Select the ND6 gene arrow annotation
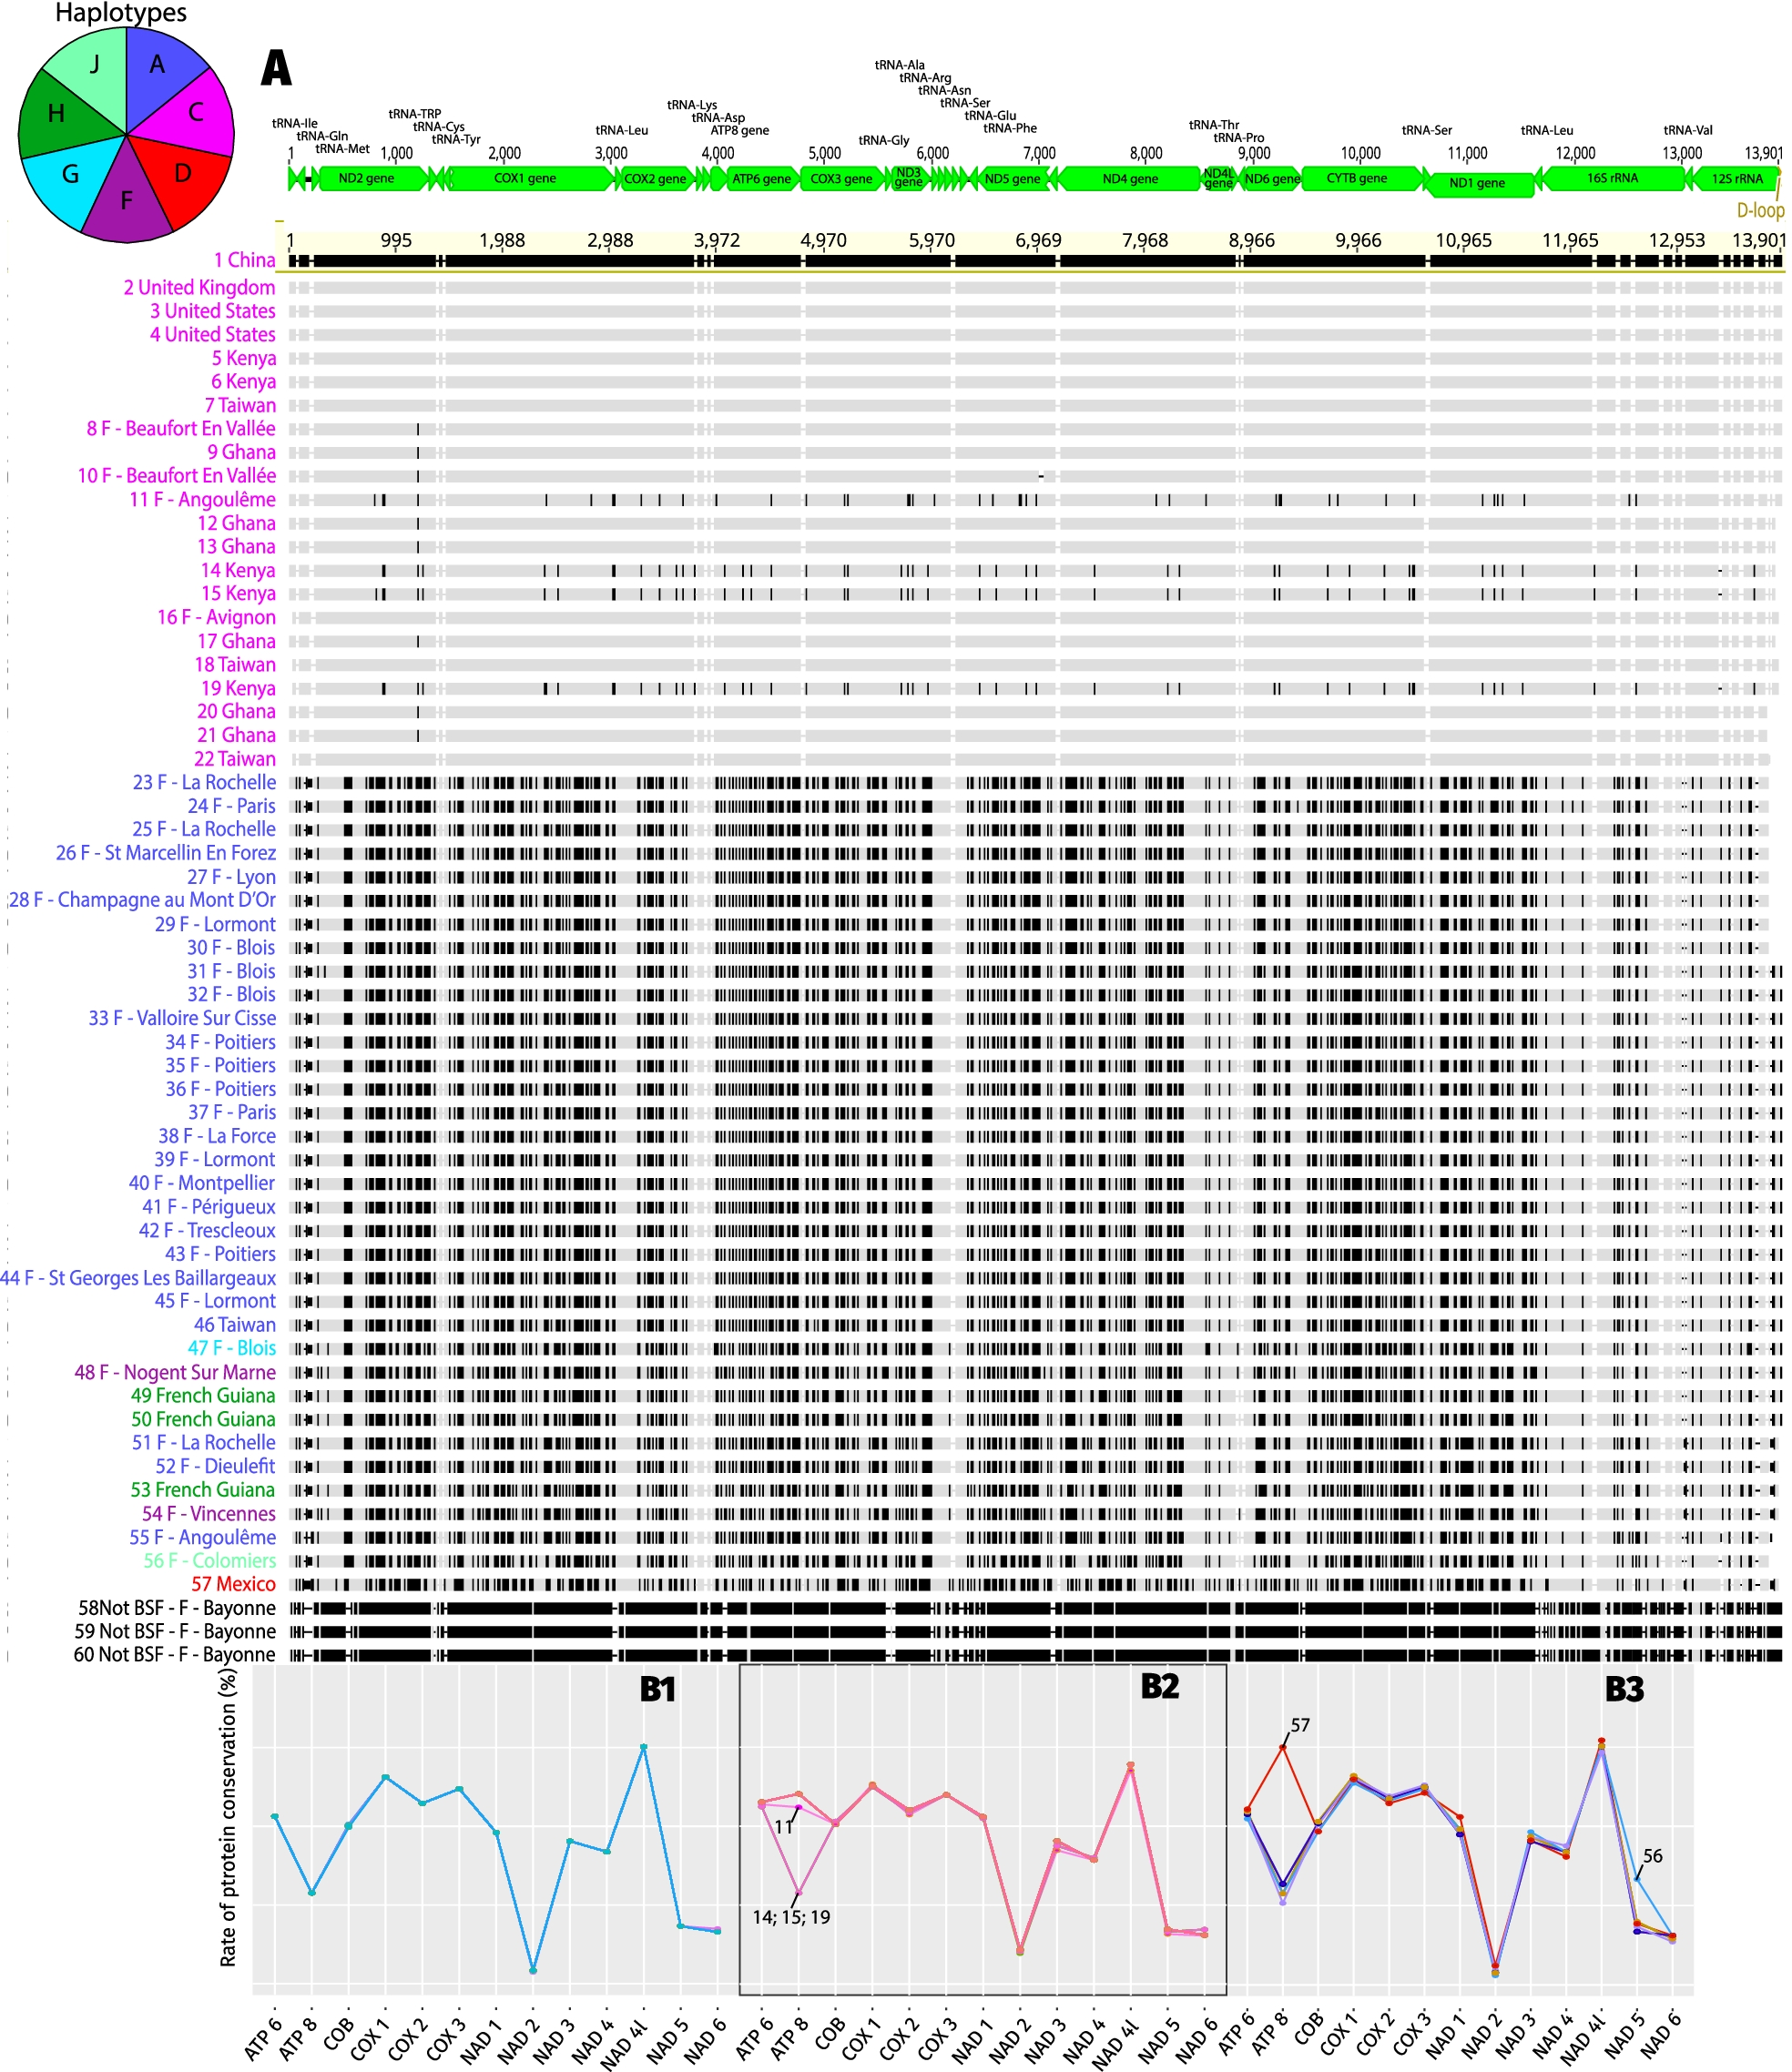Viewport: 1792px width, 2072px height. 1270,179
